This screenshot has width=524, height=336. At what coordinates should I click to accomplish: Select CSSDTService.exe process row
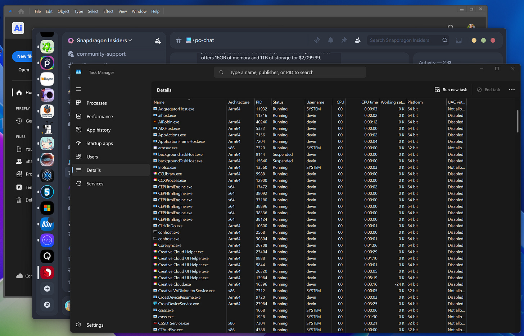(310, 323)
